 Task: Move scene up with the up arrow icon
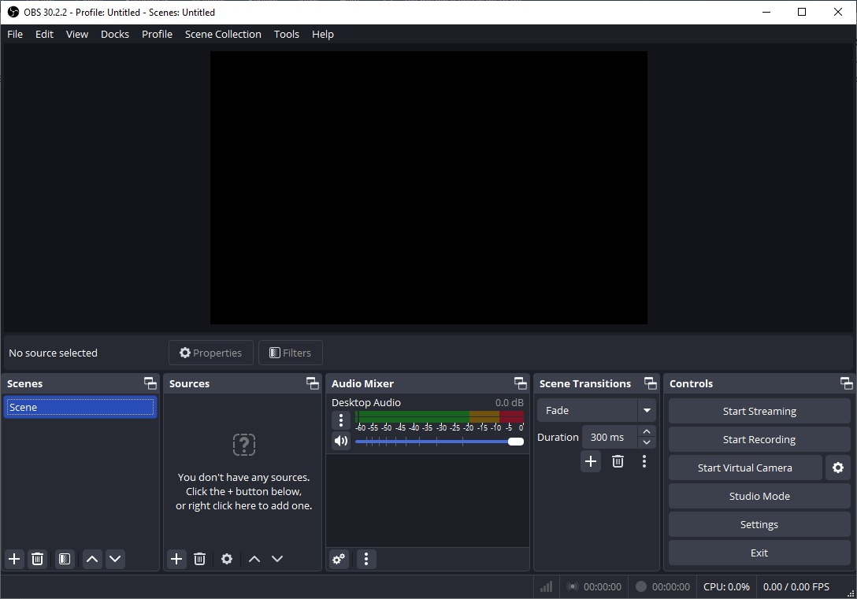(91, 559)
